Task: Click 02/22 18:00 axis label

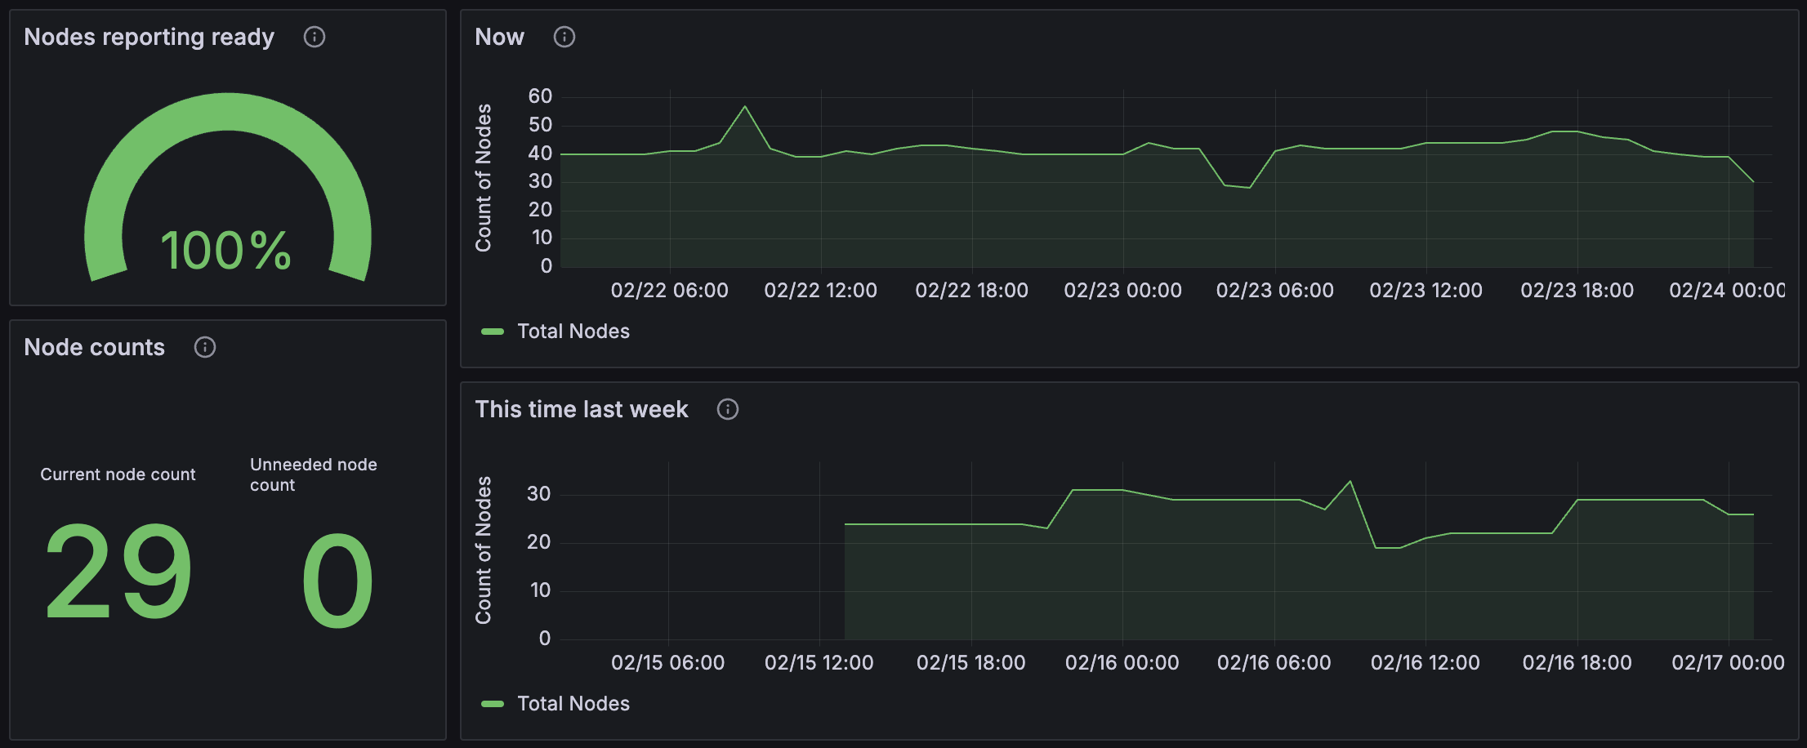Action: pos(972,291)
